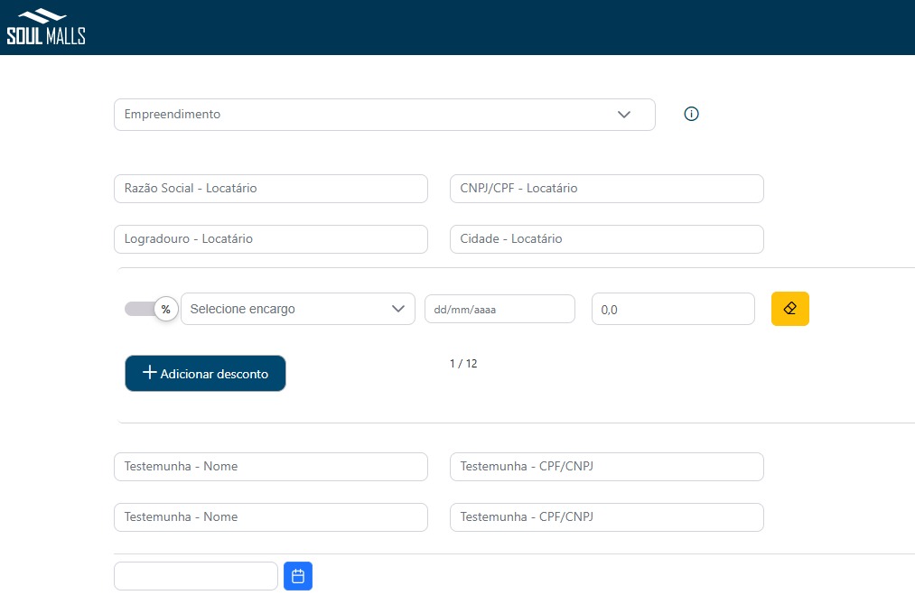Viewport: 915px width, 595px height.
Task: Click the empty date input beside calendar
Action: (196, 576)
